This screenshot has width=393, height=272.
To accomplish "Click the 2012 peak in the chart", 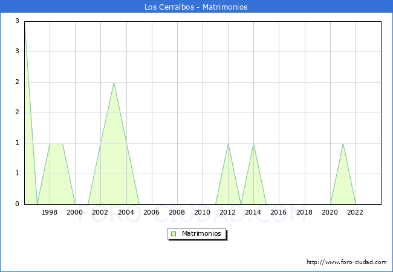I will click(228, 144).
